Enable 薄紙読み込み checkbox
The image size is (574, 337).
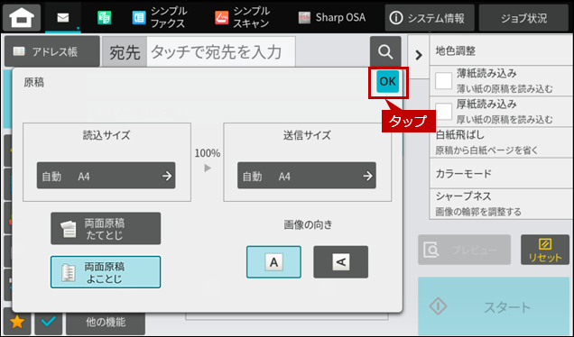click(x=443, y=81)
